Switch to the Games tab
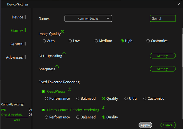The width and height of the screenshot is (183, 129). pyautogui.click(x=18, y=30)
